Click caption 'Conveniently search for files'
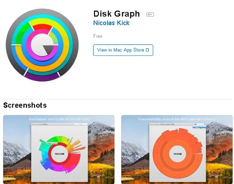Viewport: 234px width, 184px height. coord(177,119)
